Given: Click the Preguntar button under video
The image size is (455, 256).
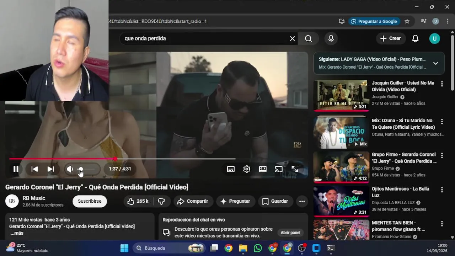Looking at the screenshot, I should point(236,201).
